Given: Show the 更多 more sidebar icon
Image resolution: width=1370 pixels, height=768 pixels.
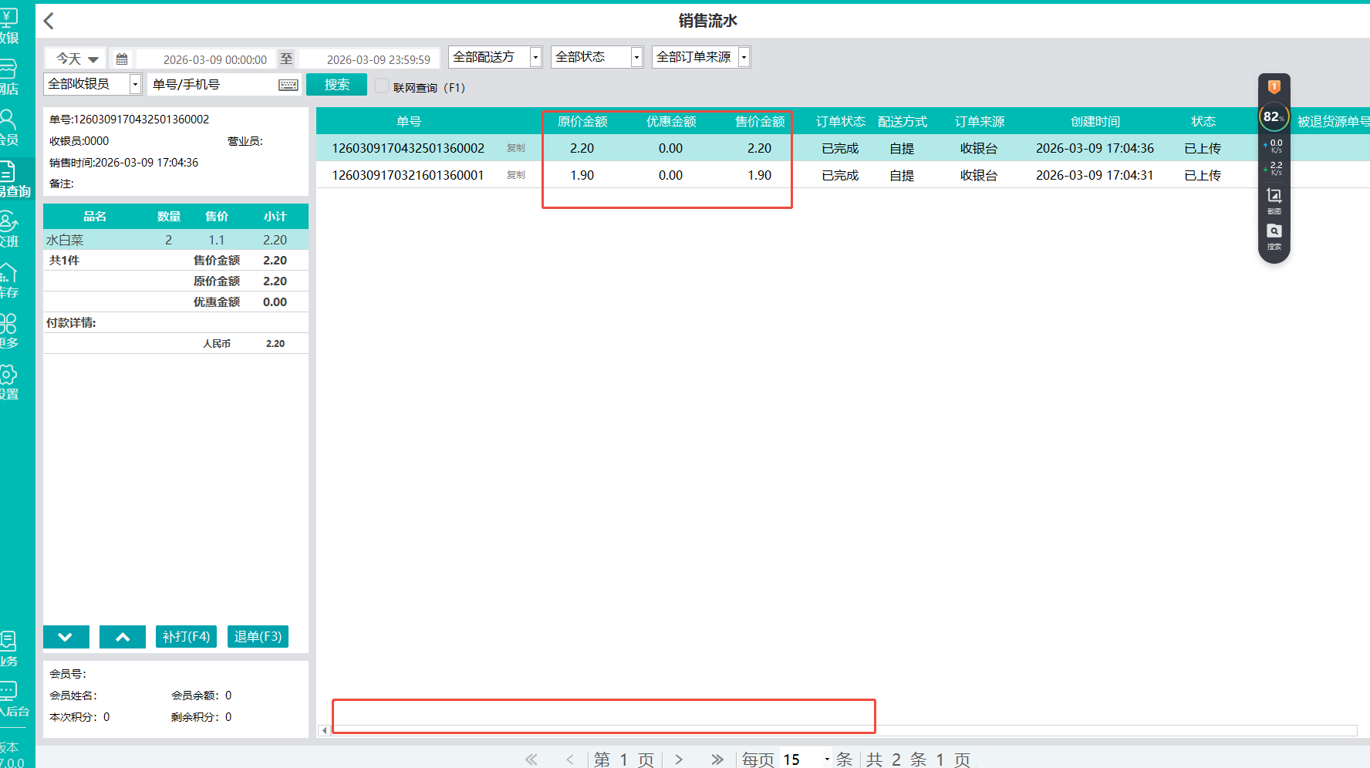Looking at the screenshot, I should click(x=9, y=332).
